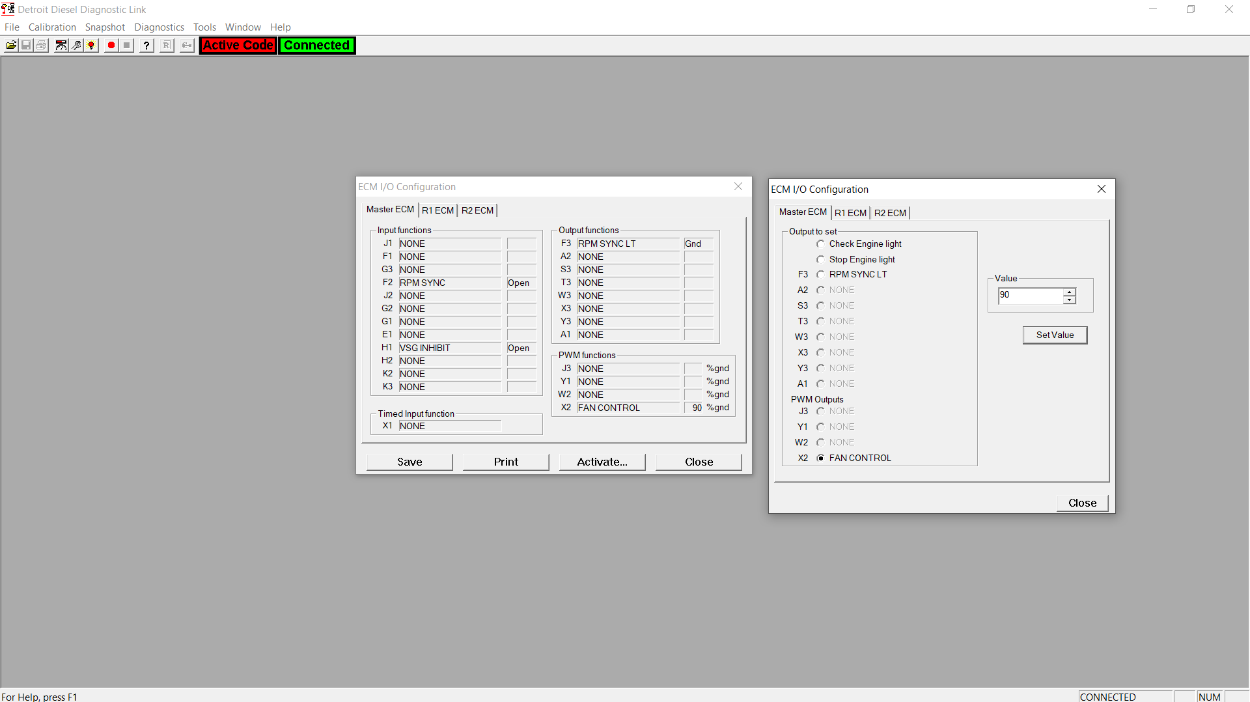Click the green Connected status indicator

317,46
